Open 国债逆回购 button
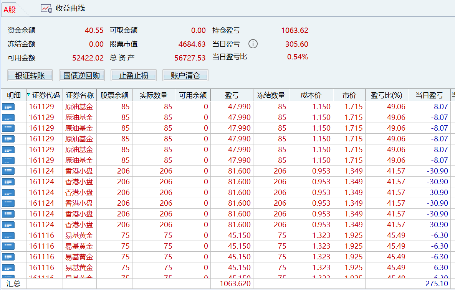Viewport: 455px width, 290px height. 81,75
